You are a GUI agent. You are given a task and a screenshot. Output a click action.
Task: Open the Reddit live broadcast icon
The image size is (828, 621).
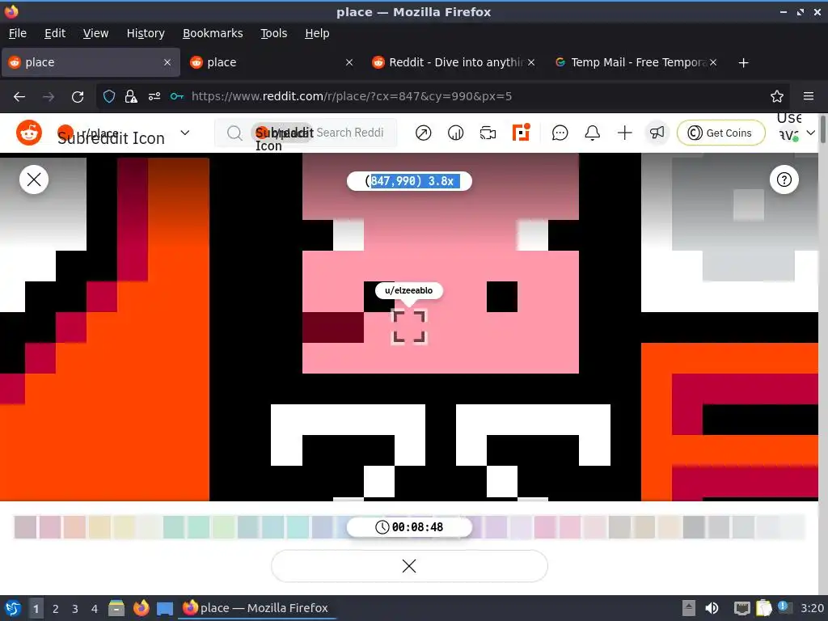click(x=488, y=133)
